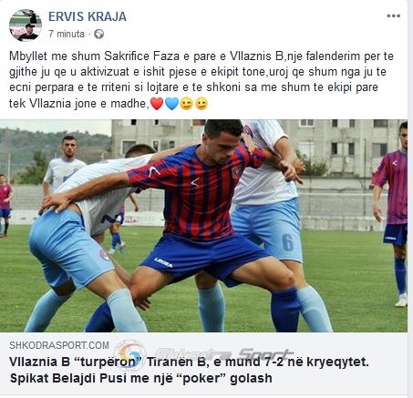Open the football match preview image

203,226
